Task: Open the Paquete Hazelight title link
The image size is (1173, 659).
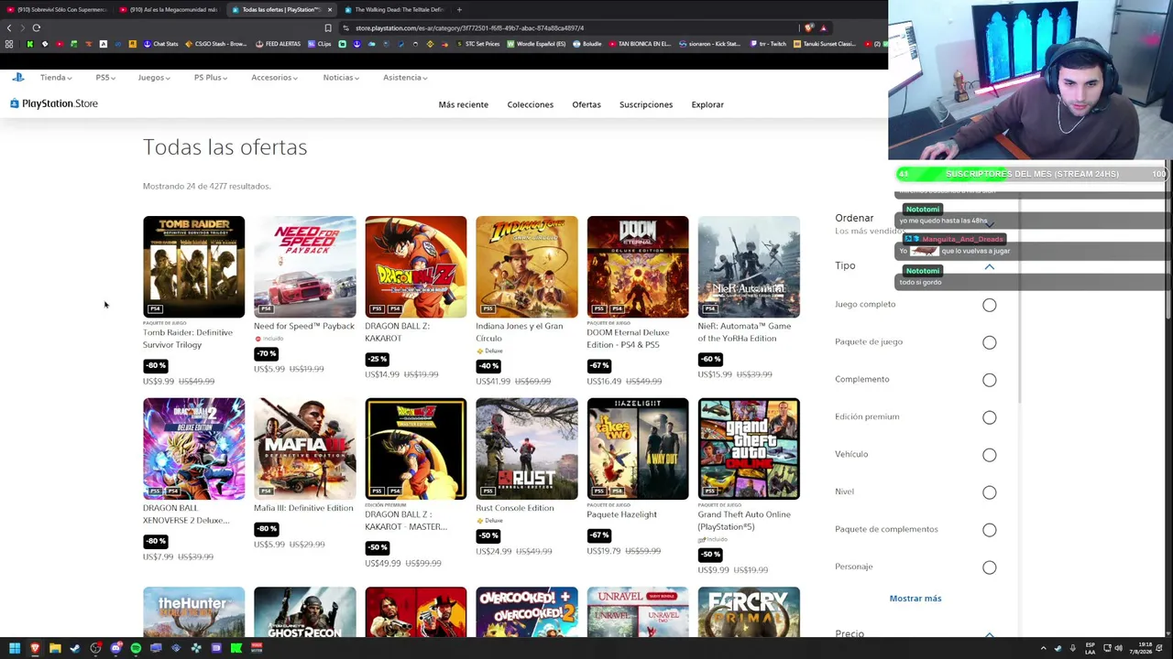Action: pyautogui.click(x=622, y=514)
